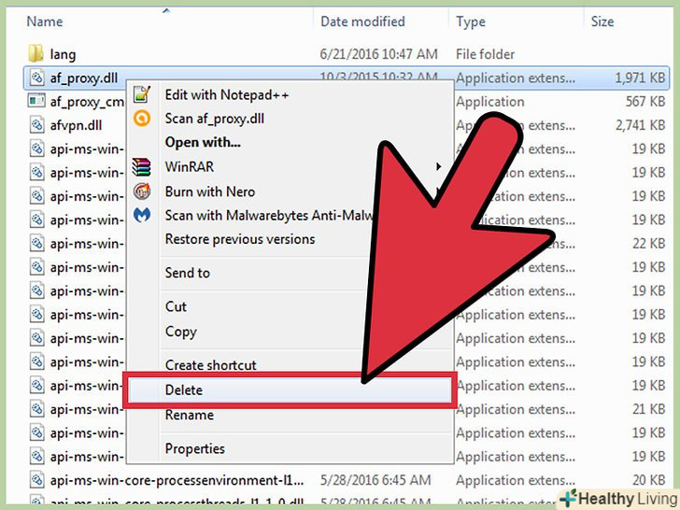Open the WinRAR submenu entry
The width and height of the screenshot is (680, 510).
[189, 166]
